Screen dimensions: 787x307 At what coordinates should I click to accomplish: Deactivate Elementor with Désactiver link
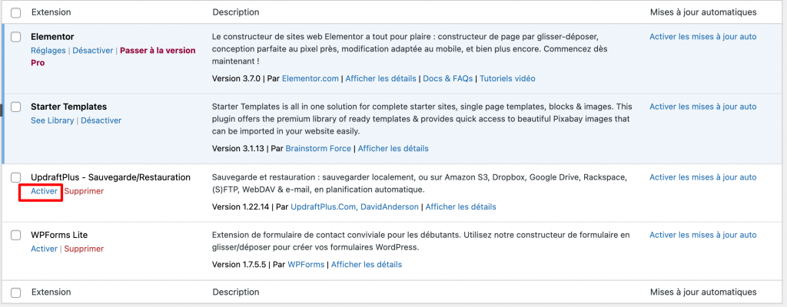click(93, 51)
